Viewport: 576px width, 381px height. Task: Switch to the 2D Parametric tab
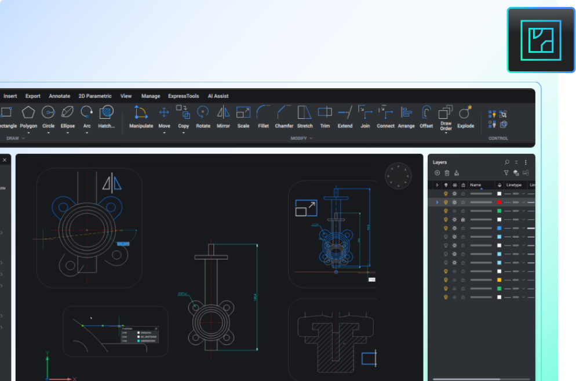tap(95, 96)
